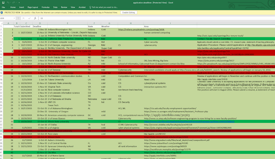Open the Redo history dropdown arrow
The width and height of the screenshot is (275, 159).
coord(16,3)
